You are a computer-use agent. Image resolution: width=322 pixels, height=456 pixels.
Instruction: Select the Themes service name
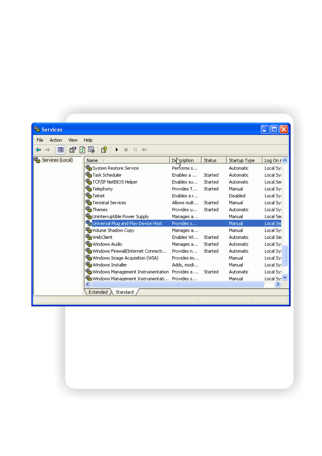[100, 209]
